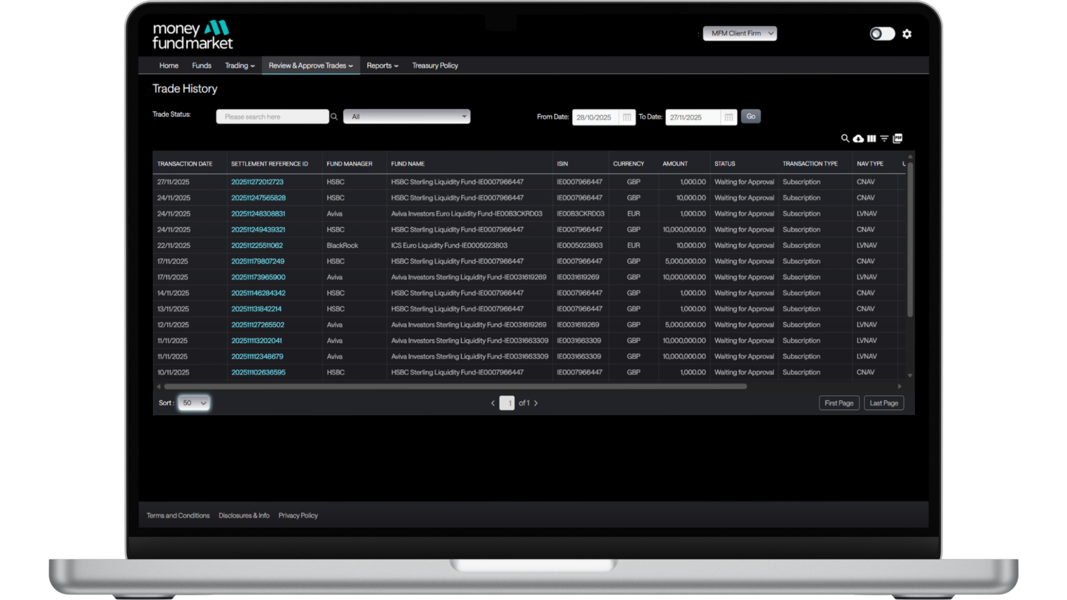Click the From Date calendar icon
The height and width of the screenshot is (600, 1067).
(x=626, y=117)
